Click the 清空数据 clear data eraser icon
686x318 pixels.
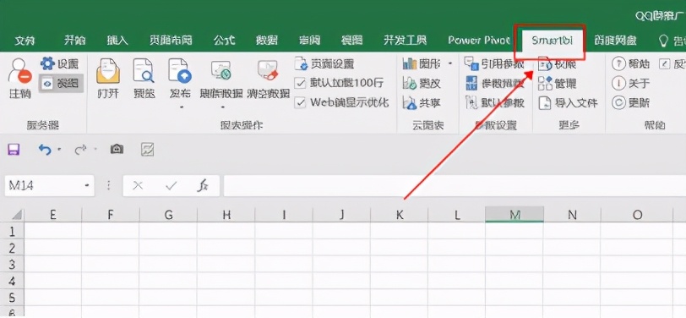268,70
